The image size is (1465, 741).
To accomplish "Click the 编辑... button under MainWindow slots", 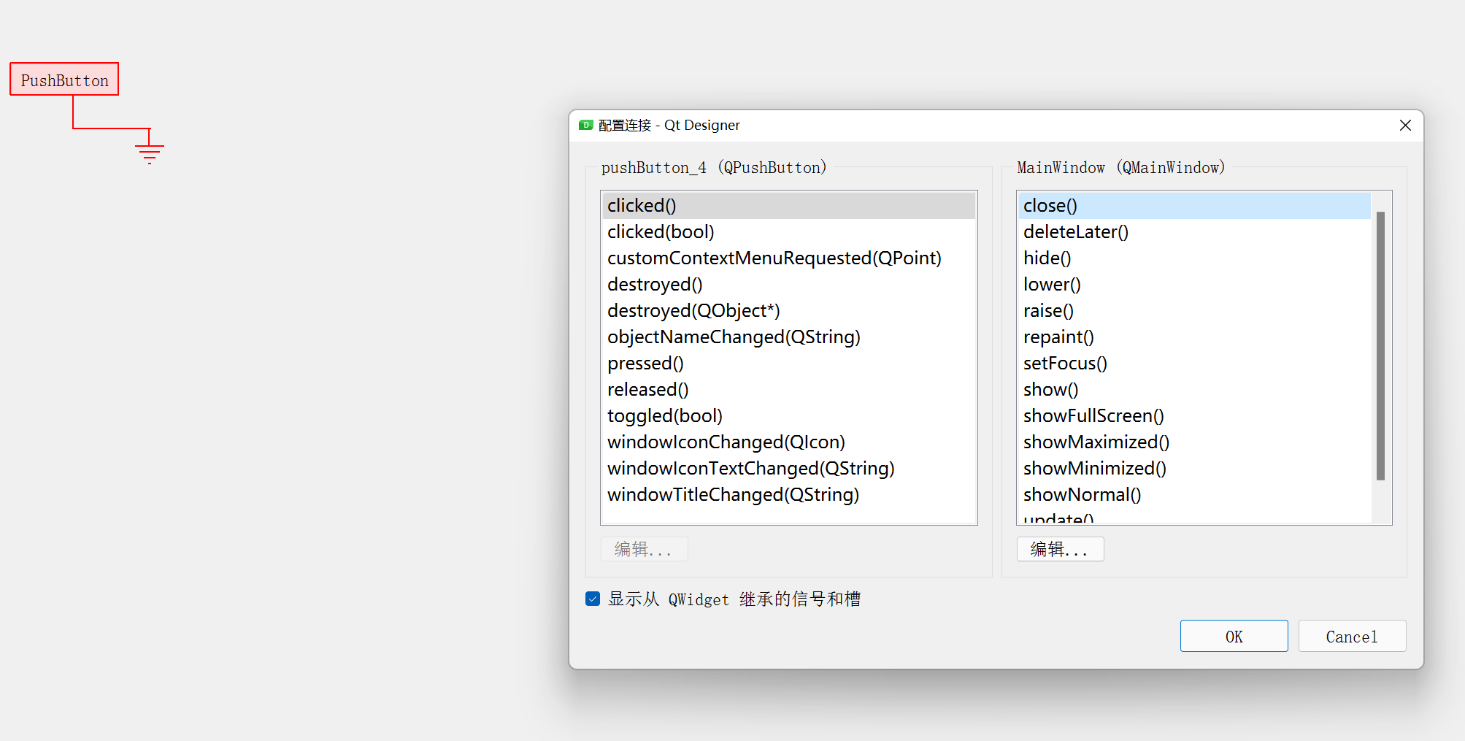I will tap(1060, 548).
